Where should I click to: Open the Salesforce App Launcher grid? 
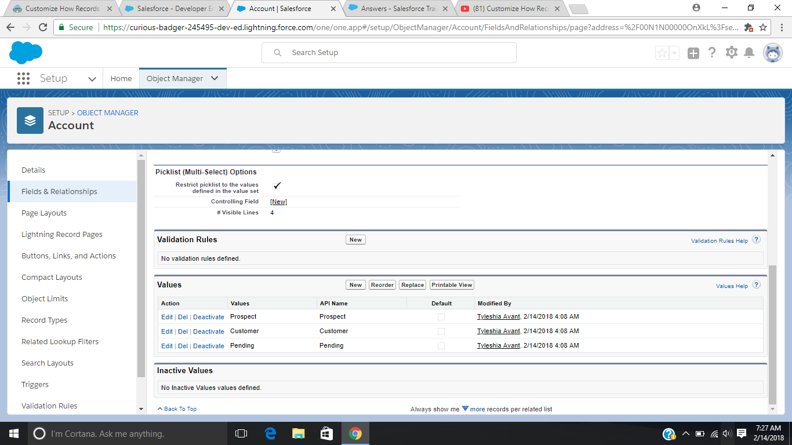click(x=23, y=78)
